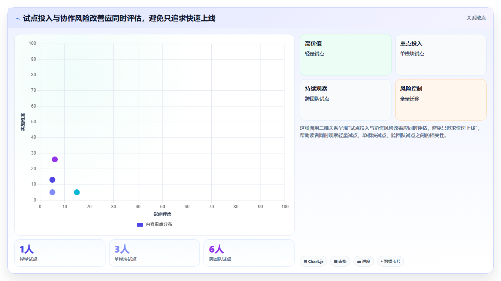This screenshot has width=501, height=281.
Task: Select the cyan scatter point in the chart
Action: pos(77,192)
